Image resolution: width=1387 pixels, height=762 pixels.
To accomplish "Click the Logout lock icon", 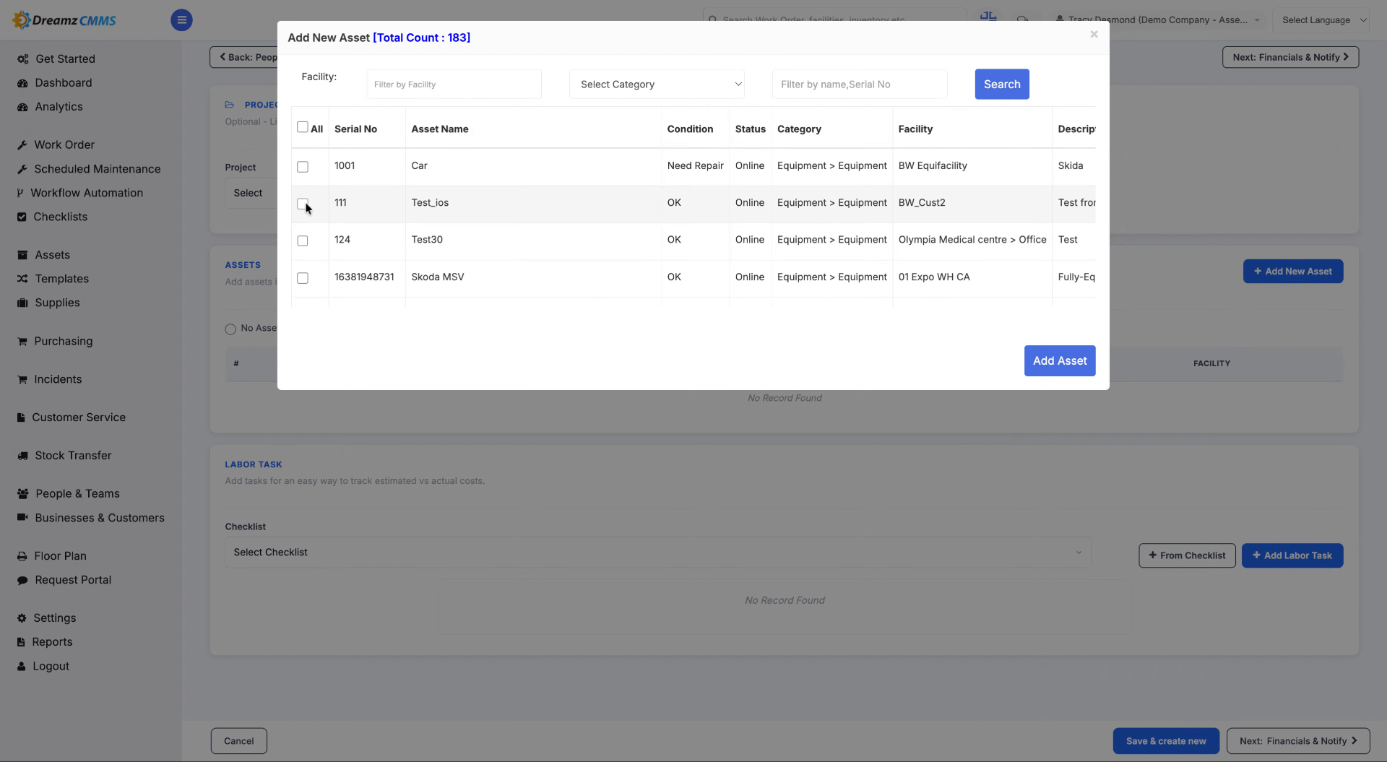I will [x=21, y=667].
